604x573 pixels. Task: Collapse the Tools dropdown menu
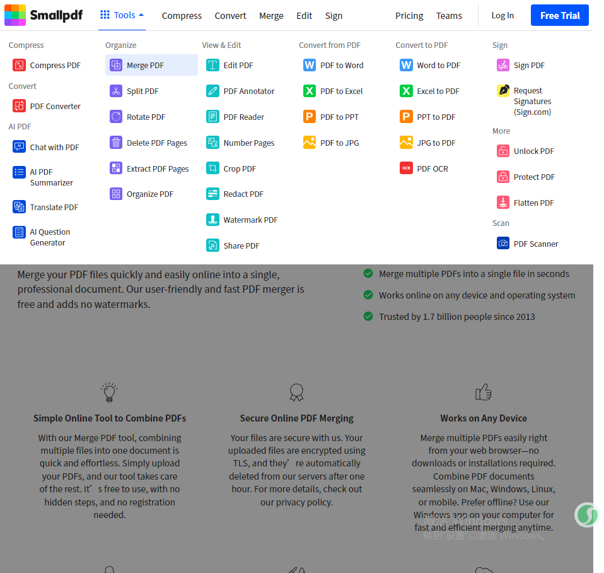coord(122,15)
